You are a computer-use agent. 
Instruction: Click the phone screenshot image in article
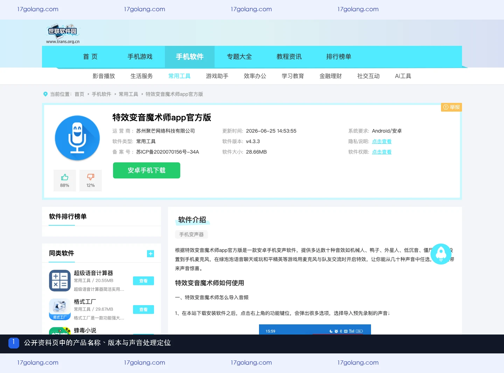coord(315,329)
